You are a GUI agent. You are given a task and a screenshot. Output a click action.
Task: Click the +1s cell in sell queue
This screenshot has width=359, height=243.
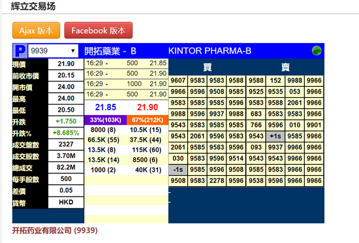click(x=275, y=136)
